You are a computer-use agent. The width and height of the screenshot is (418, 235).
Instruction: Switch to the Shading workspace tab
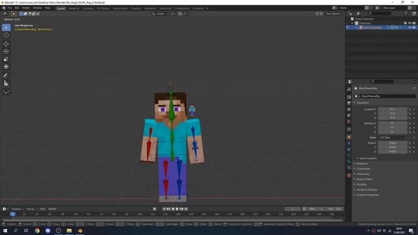136,8
